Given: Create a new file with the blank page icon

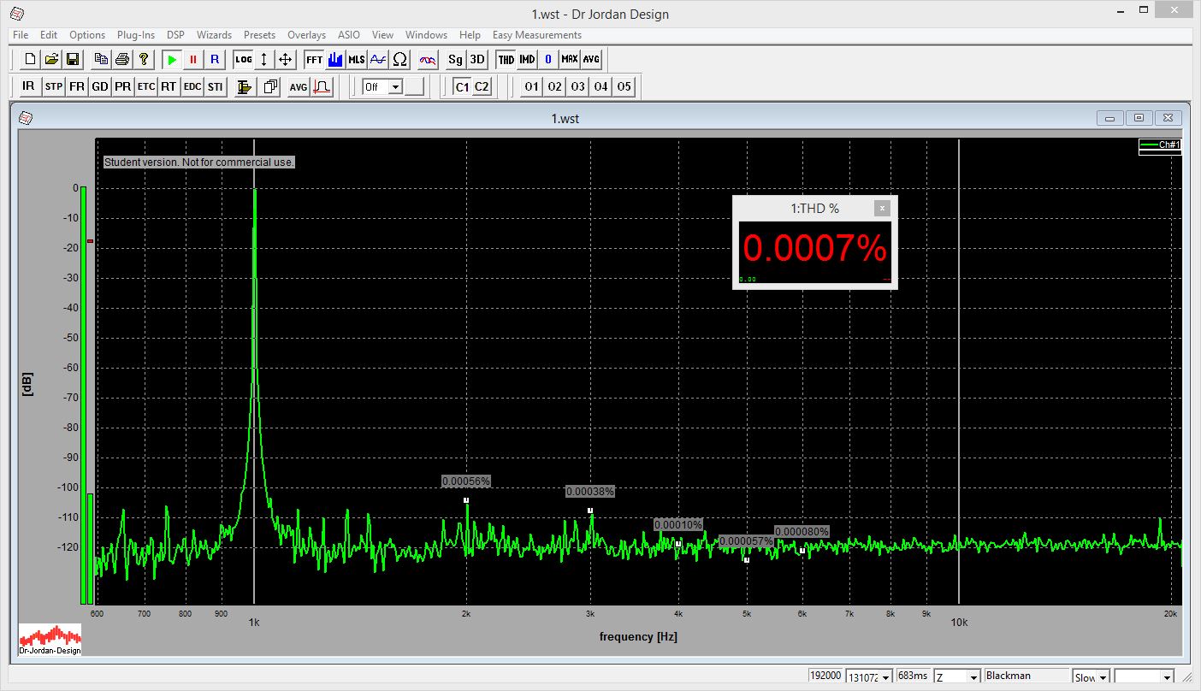Looking at the screenshot, I should click(x=31, y=59).
